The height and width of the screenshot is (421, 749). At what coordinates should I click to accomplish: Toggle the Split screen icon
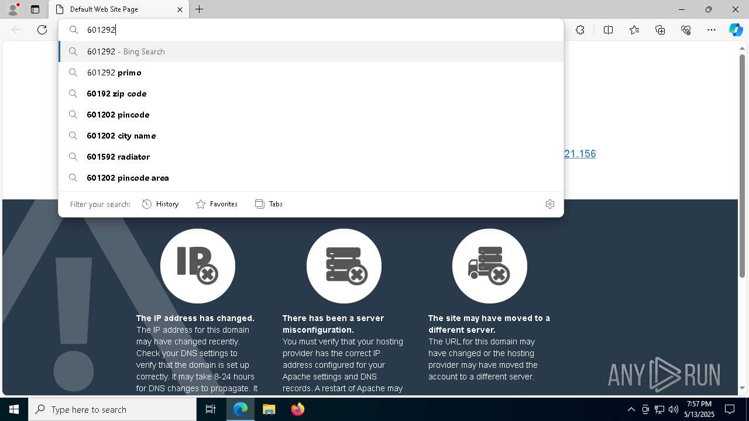608,30
